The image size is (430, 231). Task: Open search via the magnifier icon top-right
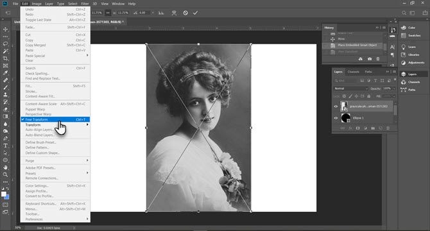coord(404,13)
